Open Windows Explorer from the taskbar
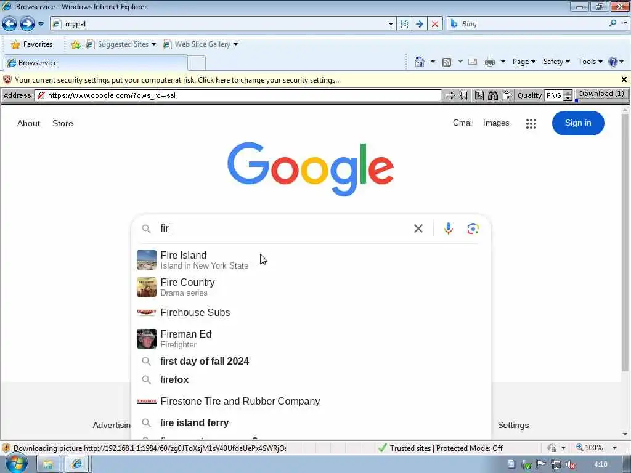The image size is (631, 473). [x=48, y=464]
